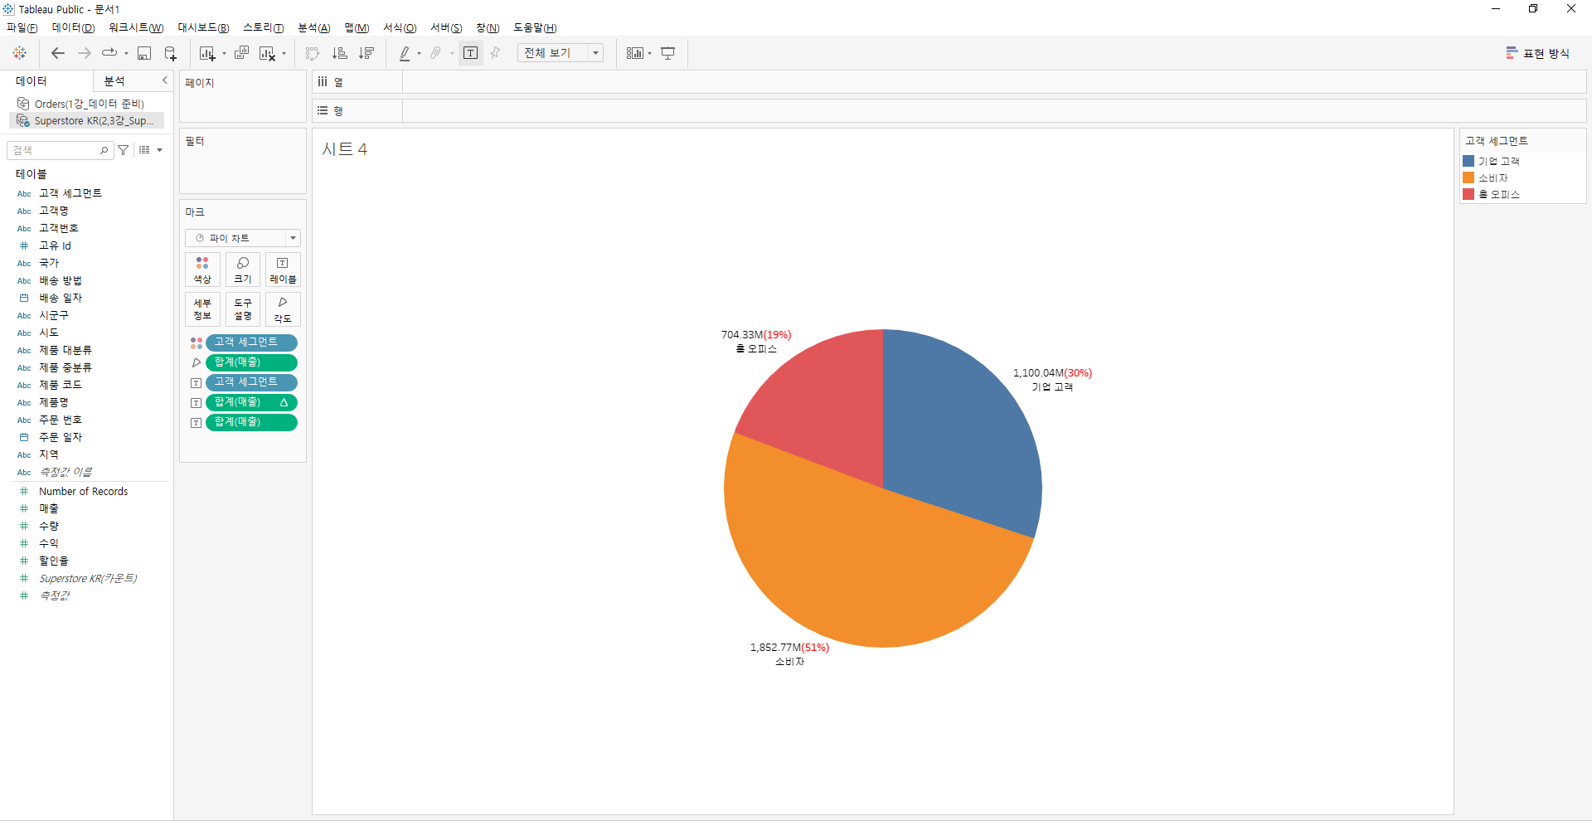This screenshot has height=821, width=1592.
Task: Click the 시트 4 sheet title
Action: tap(344, 149)
